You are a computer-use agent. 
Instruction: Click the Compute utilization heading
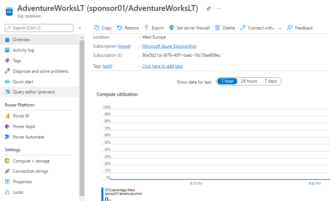pyautogui.click(x=117, y=95)
